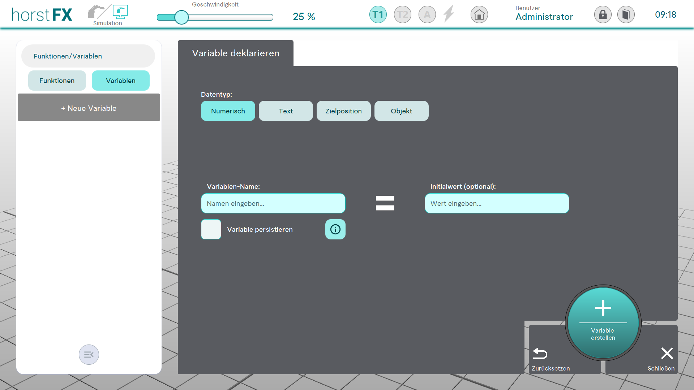Click the home position icon
Screen dimensions: 694x390
click(479, 15)
